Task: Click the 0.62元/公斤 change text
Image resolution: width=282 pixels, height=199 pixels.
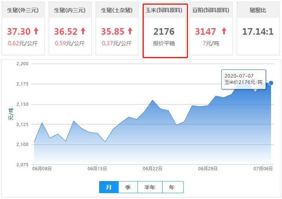Action: tap(23, 43)
